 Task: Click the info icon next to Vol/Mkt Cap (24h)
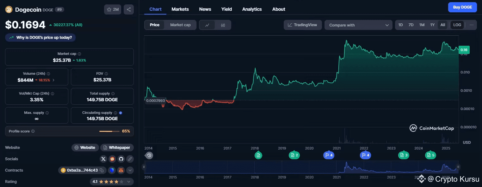53,94
